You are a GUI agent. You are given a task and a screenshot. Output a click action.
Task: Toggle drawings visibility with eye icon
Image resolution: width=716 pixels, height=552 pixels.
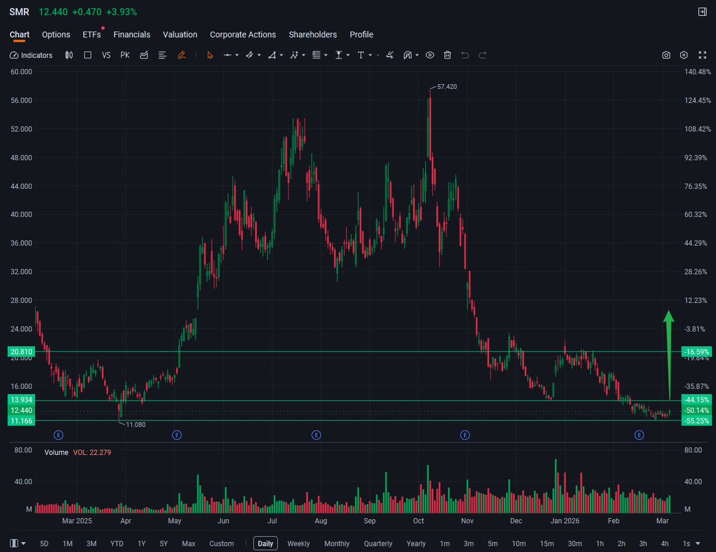click(x=430, y=55)
